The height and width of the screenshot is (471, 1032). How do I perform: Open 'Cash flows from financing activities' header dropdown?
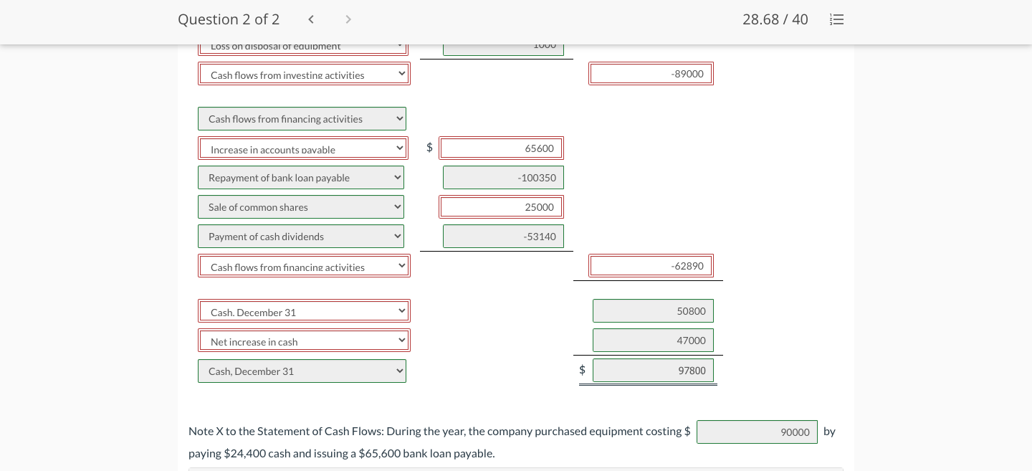302,119
